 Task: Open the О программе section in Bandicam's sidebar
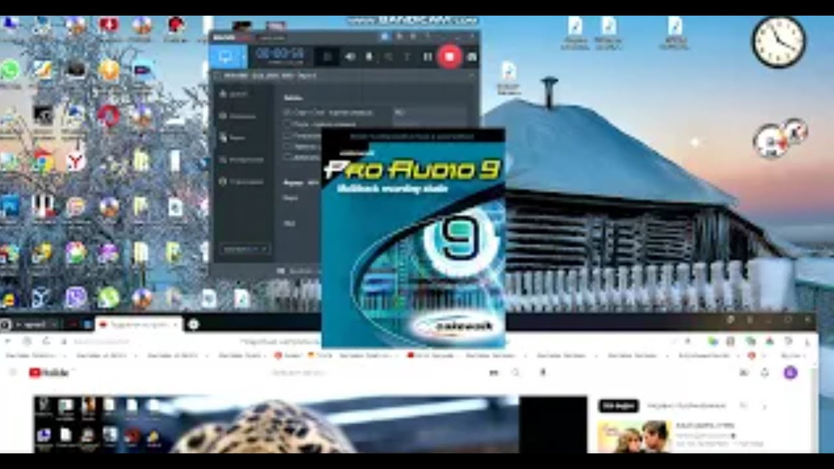tap(241, 182)
